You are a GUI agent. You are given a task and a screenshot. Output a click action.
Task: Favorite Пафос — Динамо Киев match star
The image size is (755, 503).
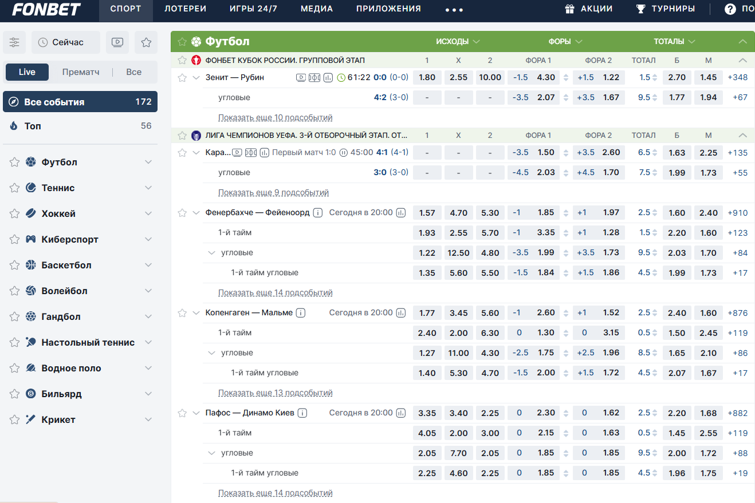point(182,413)
